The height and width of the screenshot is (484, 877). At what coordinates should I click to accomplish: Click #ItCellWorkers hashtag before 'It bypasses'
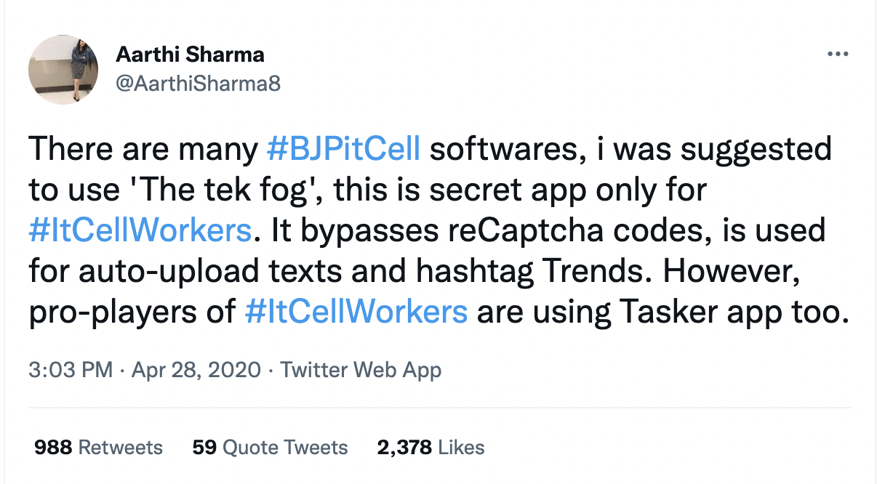(140, 230)
